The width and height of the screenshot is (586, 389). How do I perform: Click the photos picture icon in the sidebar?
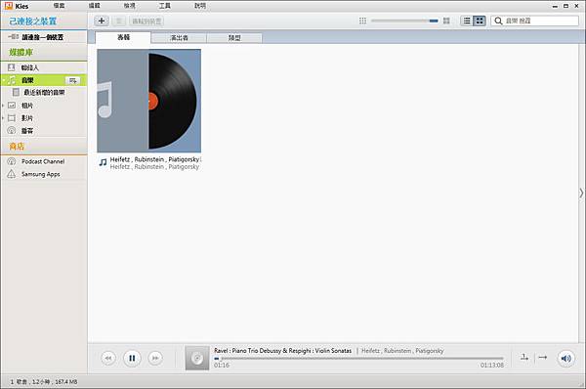pyautogui.click(x=12, y=106)
